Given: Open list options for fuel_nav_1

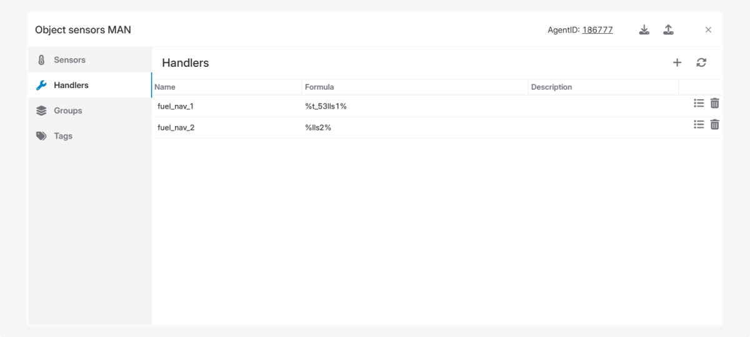Looking at the screenshot, I should (x=699, y=104).
